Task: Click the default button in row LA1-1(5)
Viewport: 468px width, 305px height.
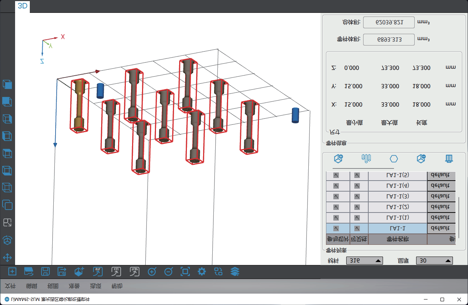Action: [442, 175]
